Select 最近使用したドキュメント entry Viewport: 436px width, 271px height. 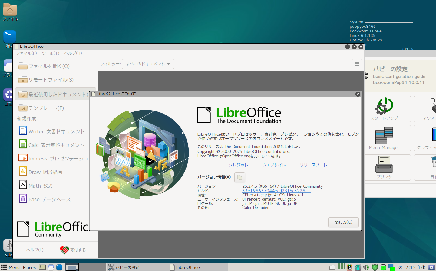[x=52, y=95]
